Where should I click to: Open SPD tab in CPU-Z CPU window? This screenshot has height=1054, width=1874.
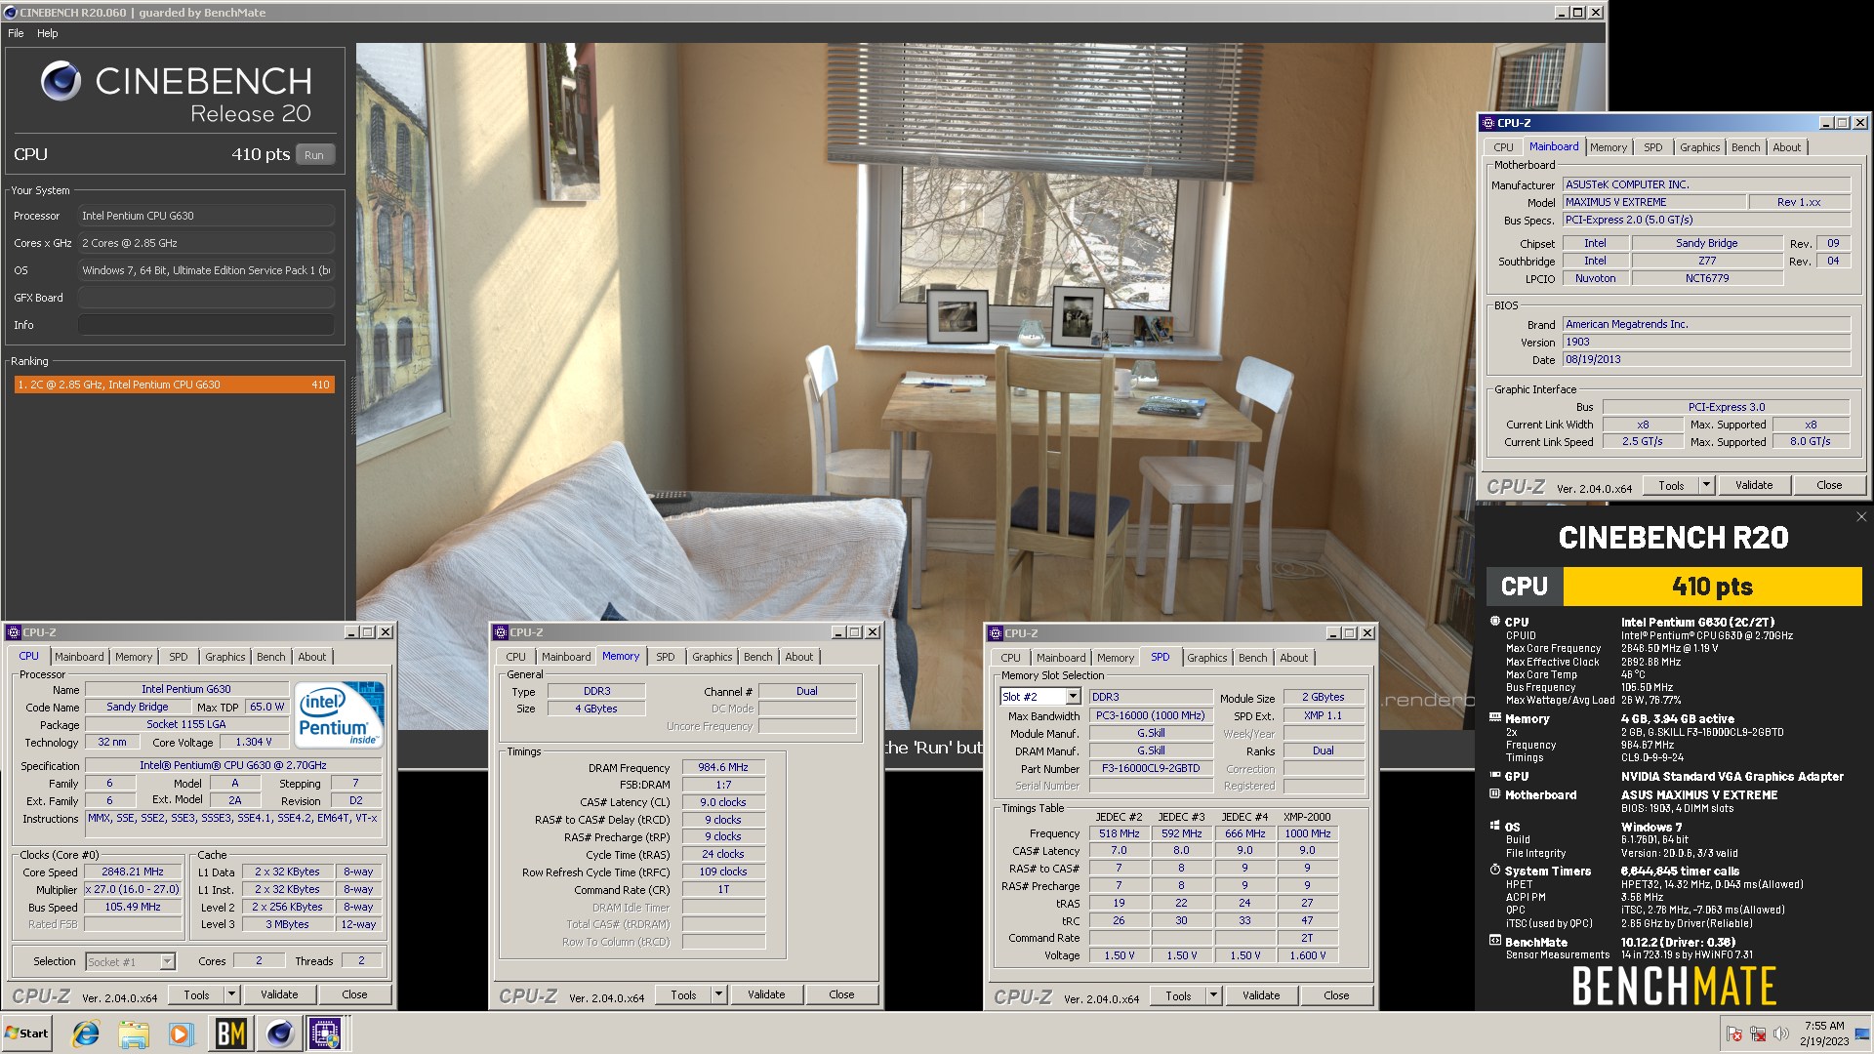click(178, 657)
